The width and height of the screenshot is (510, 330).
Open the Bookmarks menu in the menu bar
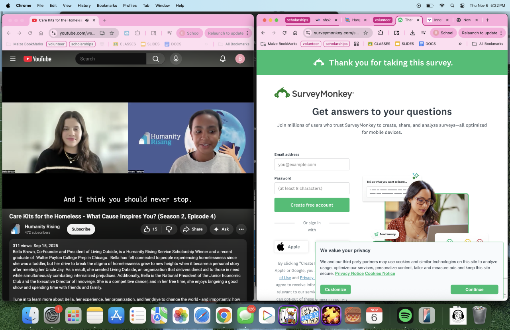pyautogui.click(x=106, y=6)
